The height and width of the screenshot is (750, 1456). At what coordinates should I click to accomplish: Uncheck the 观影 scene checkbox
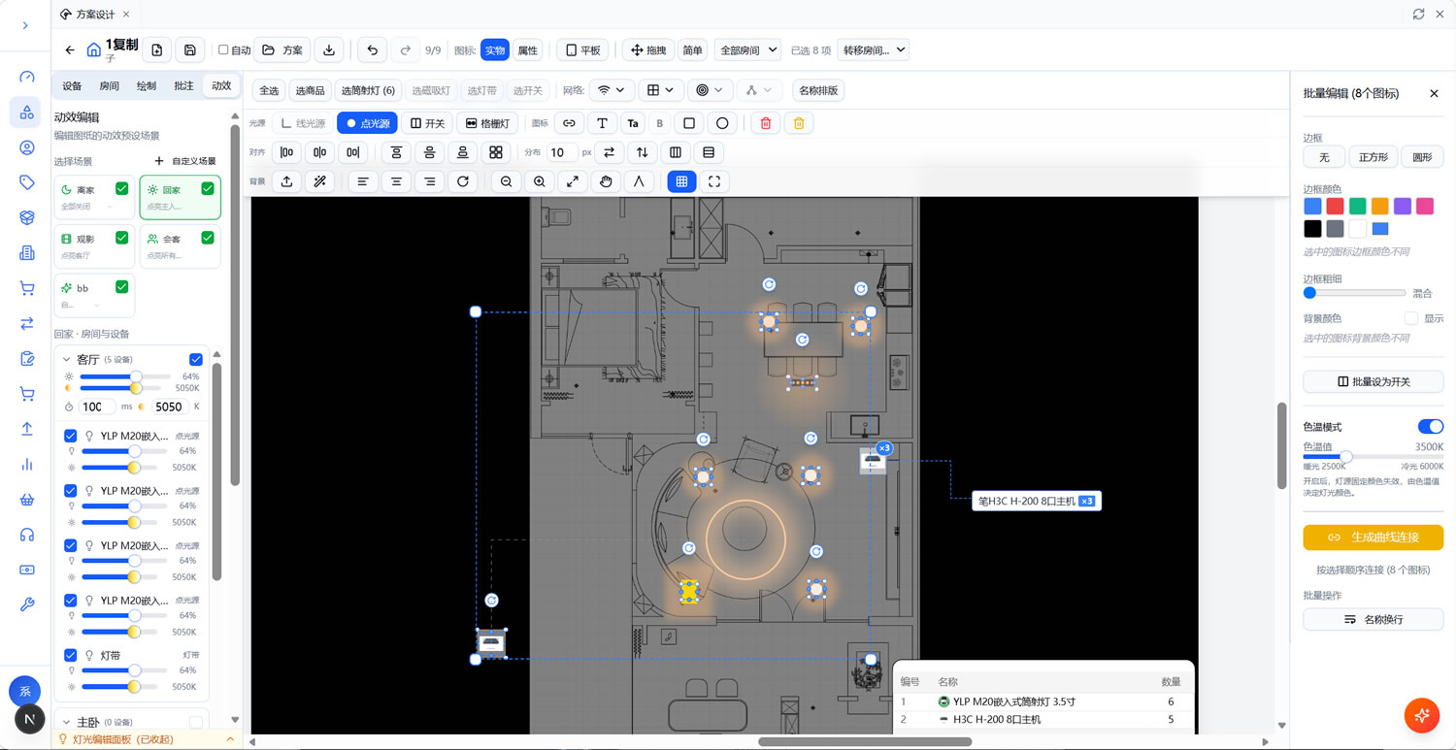pyautogui.click(x=121, y=238)
